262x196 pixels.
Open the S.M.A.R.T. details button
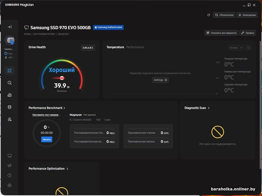tap(88, 48)
